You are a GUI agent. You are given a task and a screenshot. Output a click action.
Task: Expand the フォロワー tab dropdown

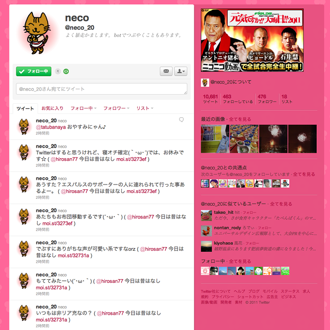pyautogui.click(x=116, y=108)
